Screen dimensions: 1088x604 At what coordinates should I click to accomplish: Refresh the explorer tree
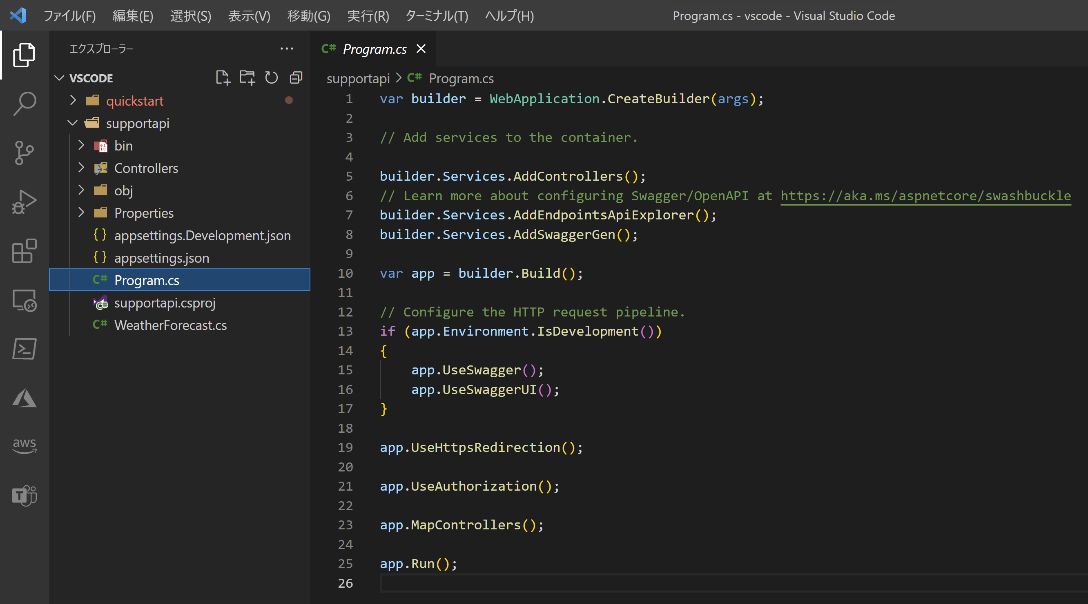271,78
